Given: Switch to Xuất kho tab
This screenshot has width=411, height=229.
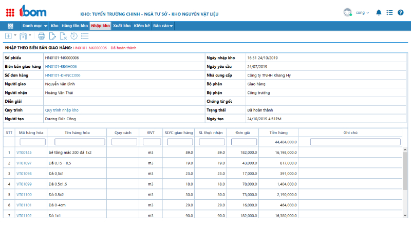Looking at the screenshot, I should coord(122,26).
